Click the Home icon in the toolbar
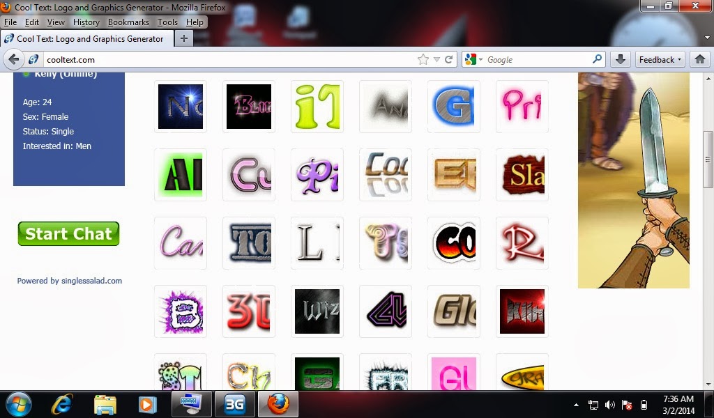714x418 pixels. coord(700,59)
